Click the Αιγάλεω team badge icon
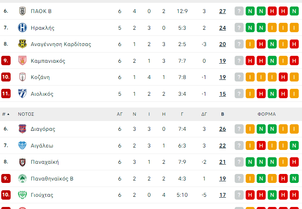This screenshot has width=302, height=209. 22,145
